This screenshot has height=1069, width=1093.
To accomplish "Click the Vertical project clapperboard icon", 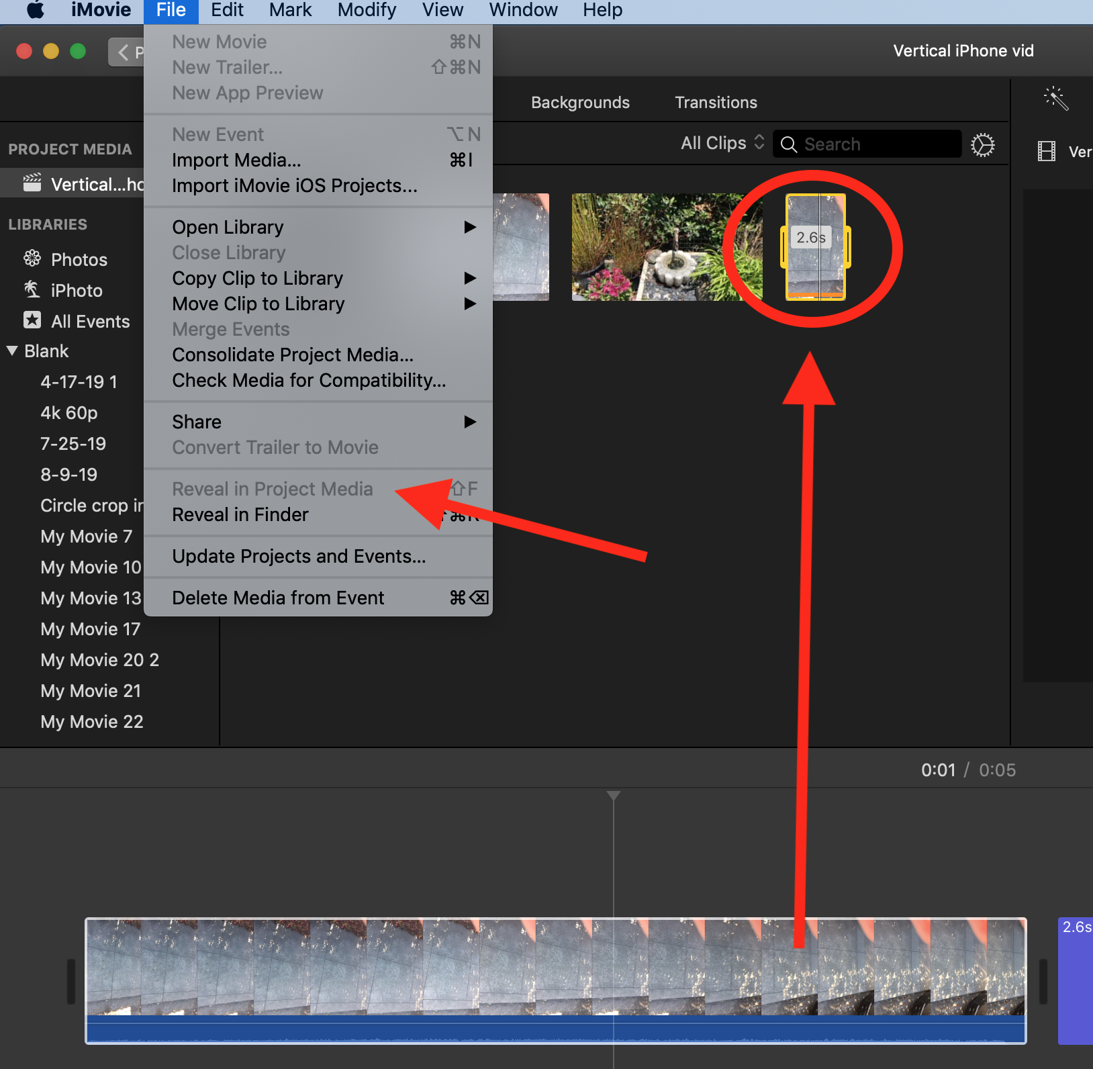I will point(32,183).
